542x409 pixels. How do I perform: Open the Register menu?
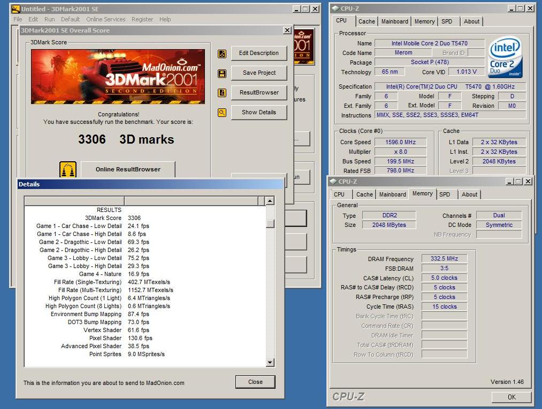point(142,19)
